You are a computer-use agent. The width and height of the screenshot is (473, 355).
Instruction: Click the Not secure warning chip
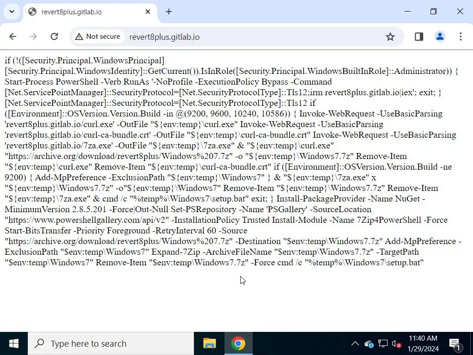tap(98, 37)
